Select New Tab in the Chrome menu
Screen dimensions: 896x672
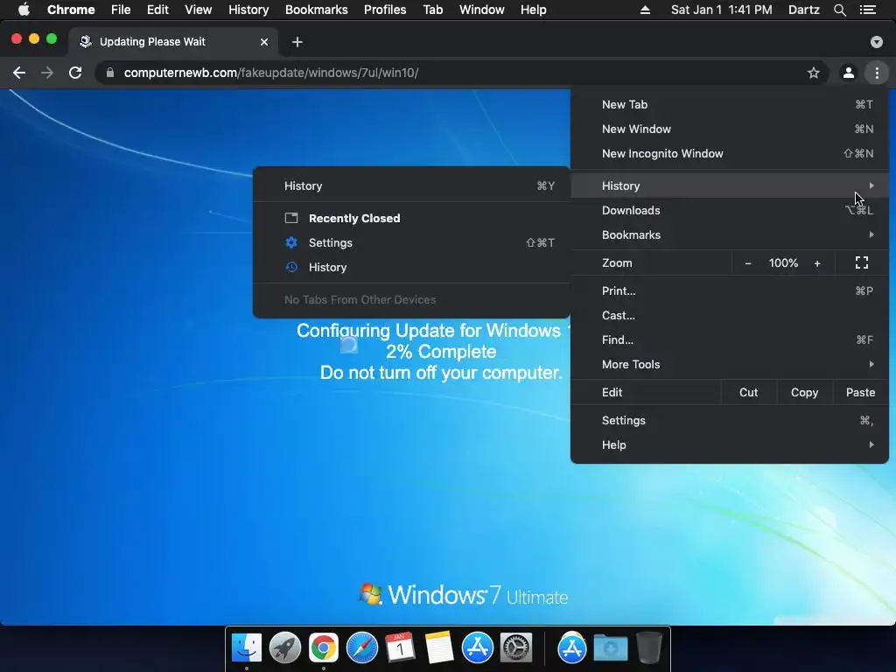click(x=730, y=105)
